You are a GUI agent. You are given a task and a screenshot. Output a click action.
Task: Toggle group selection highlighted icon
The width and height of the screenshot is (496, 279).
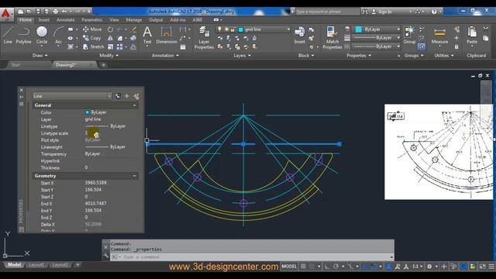[422, 46]
